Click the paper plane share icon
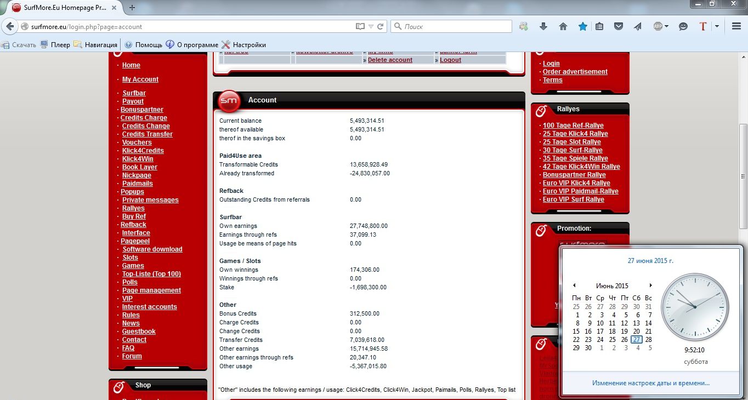The image size is (748, 400). tap(637, 26)
